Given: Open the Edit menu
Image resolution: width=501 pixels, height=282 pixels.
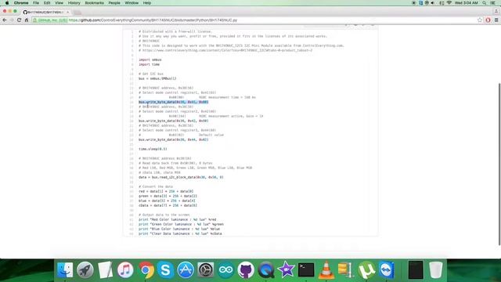Looking at the screenshot, I should coord(47,3).
